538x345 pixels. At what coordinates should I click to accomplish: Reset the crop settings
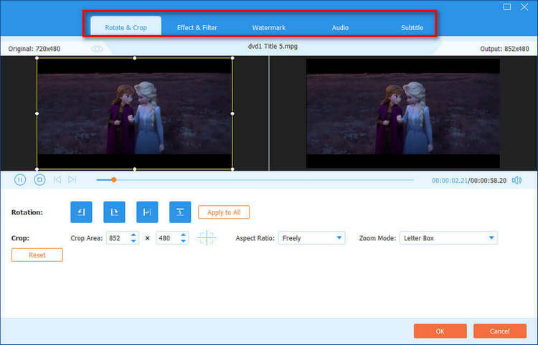(x=37, y=255)
